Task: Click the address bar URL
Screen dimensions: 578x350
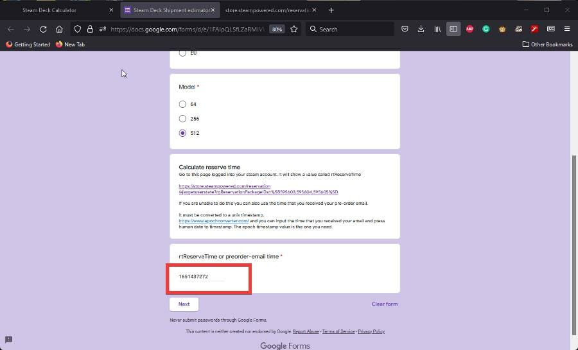Action: (188, 30)
